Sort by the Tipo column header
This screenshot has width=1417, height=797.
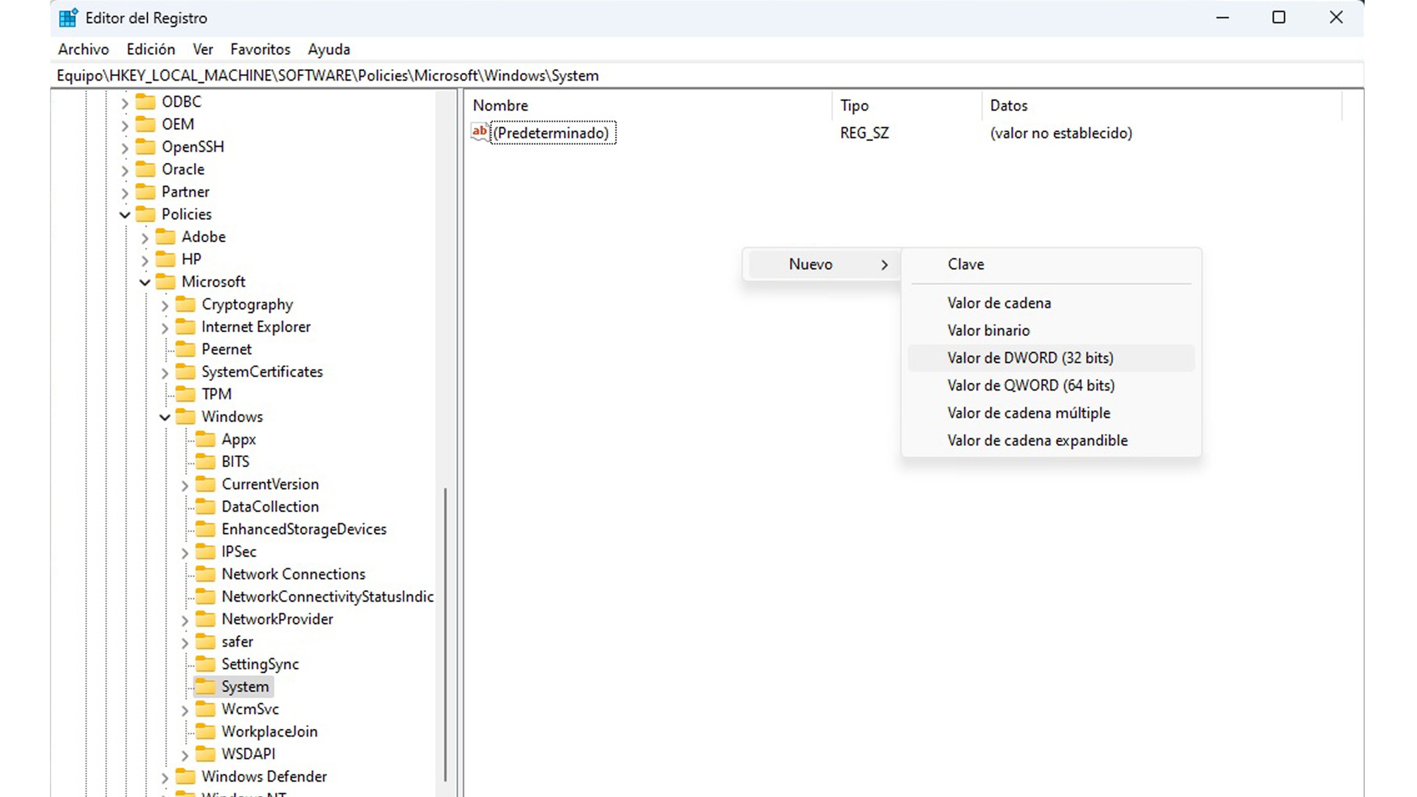click(x=907, y=106)
